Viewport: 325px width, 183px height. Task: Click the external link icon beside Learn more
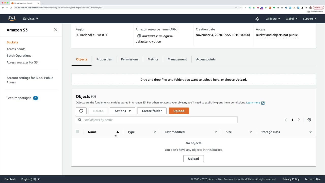[263, 103]
